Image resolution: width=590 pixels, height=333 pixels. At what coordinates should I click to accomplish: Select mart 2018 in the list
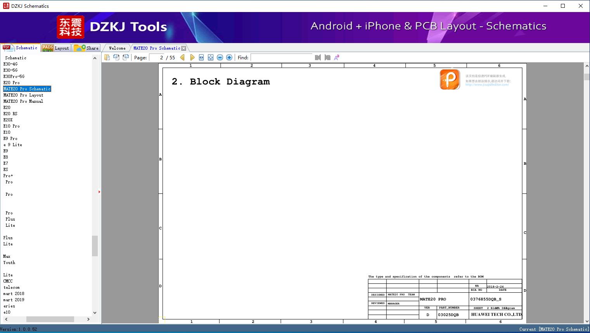14,293
